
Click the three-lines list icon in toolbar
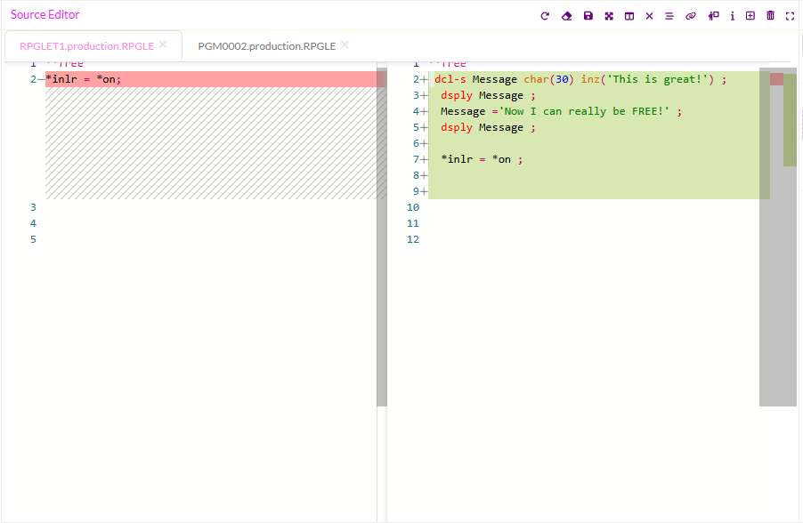(669, 16)
